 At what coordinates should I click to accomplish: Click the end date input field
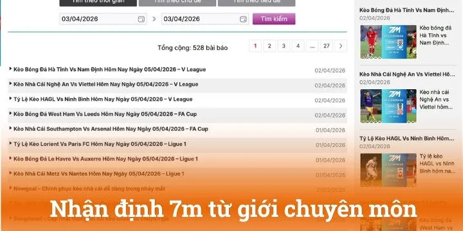(x=205, y=19)
